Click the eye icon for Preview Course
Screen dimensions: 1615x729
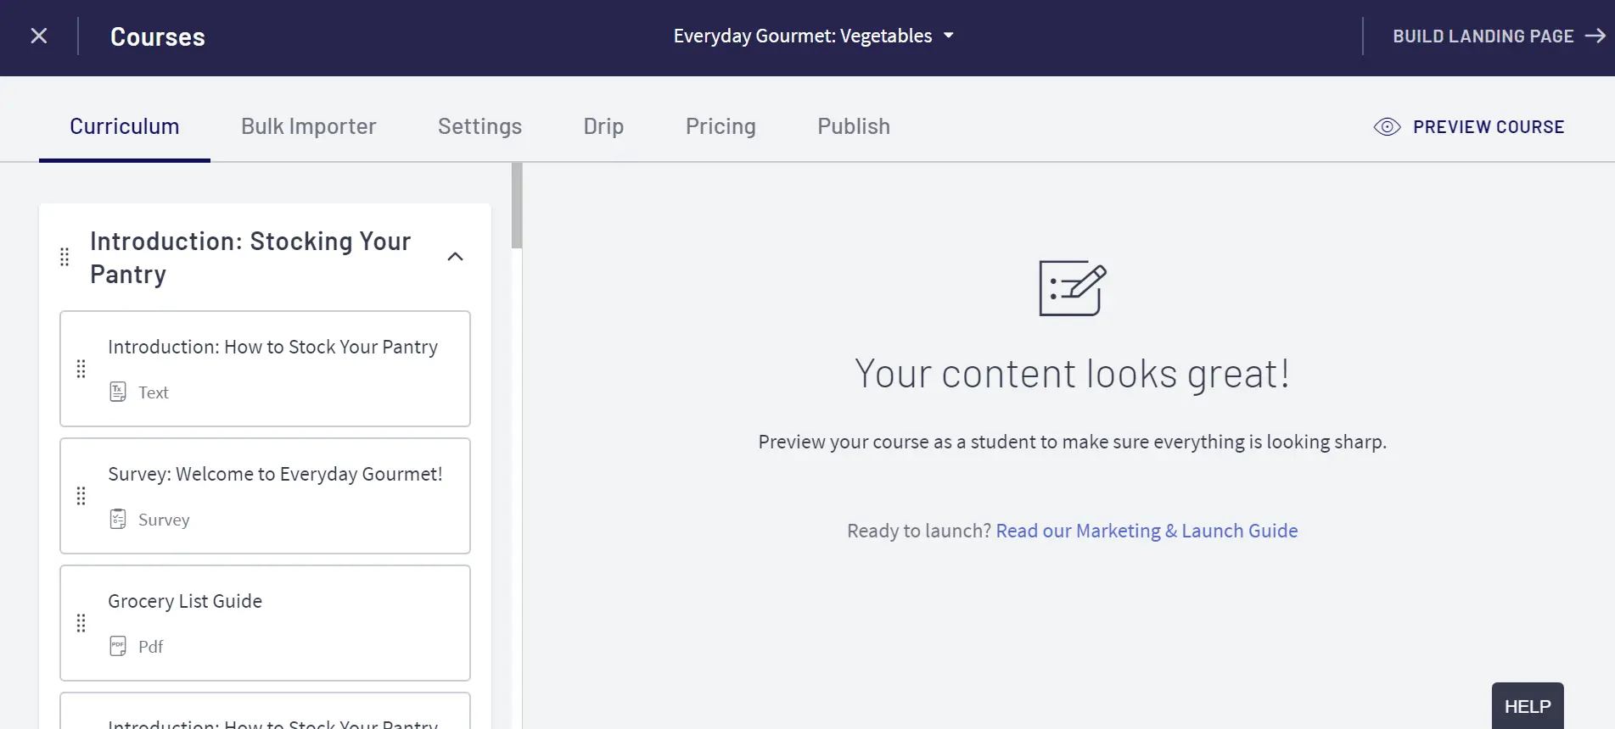coord(1387,127)
